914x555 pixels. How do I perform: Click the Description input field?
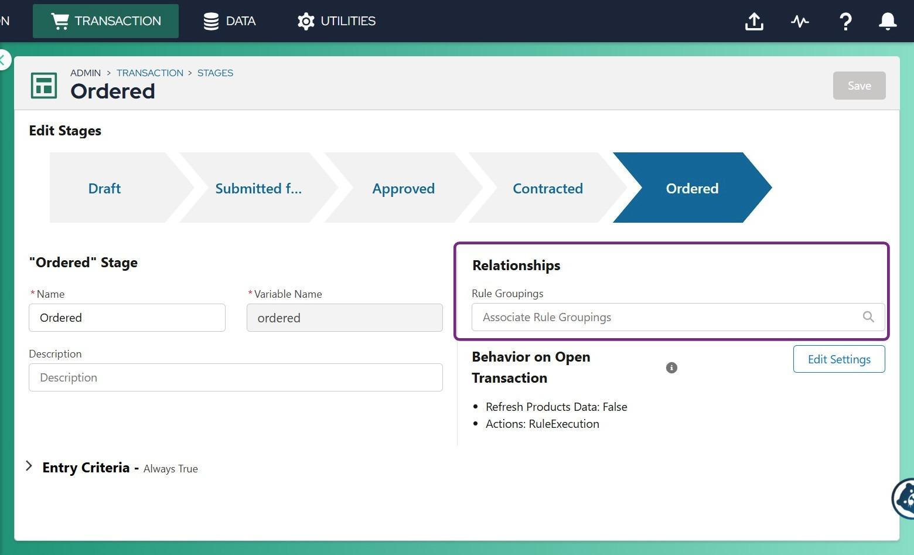point(236,377)
